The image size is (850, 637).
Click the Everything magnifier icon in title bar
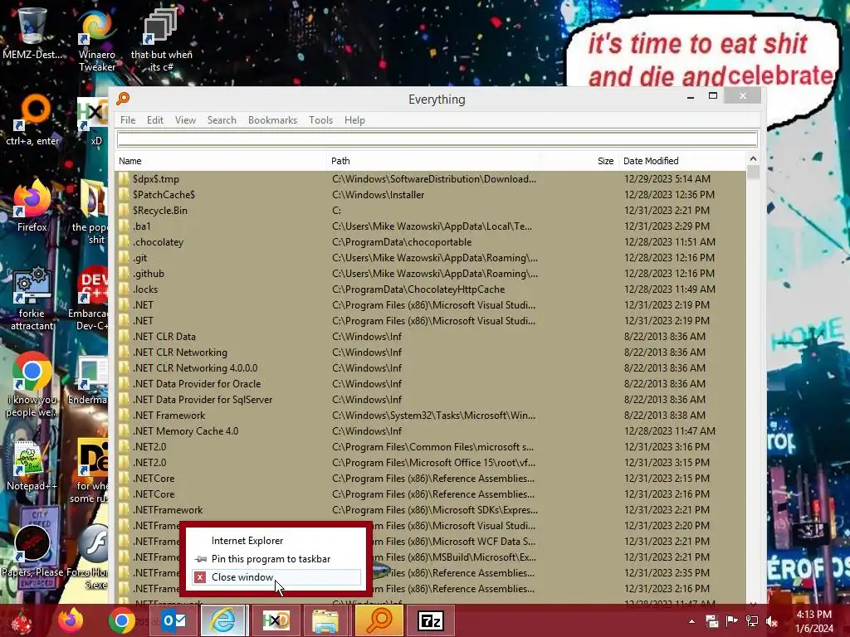pyautogui.click(x=123, y=99)
